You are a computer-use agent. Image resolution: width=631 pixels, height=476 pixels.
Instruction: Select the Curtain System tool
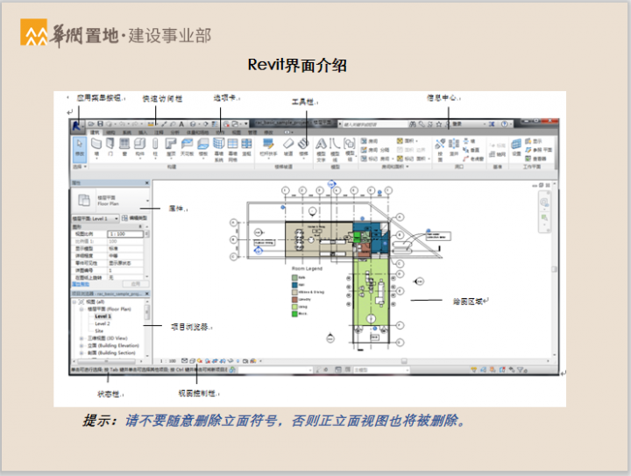(218, 149)
